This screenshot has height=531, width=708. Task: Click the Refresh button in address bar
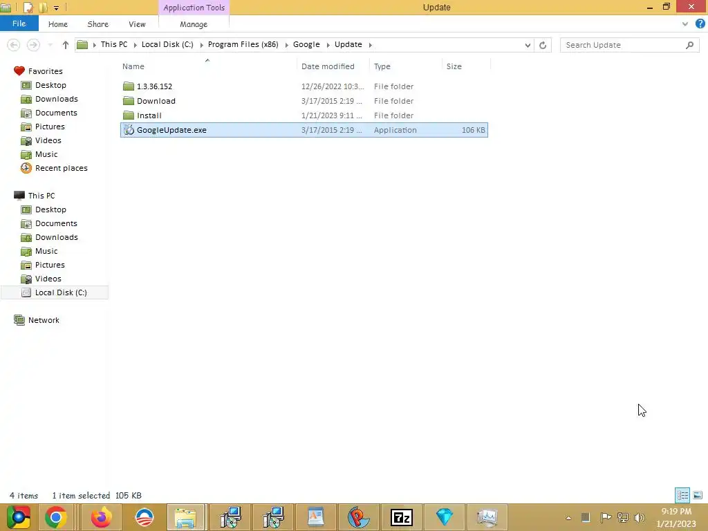tap(543, 45)
